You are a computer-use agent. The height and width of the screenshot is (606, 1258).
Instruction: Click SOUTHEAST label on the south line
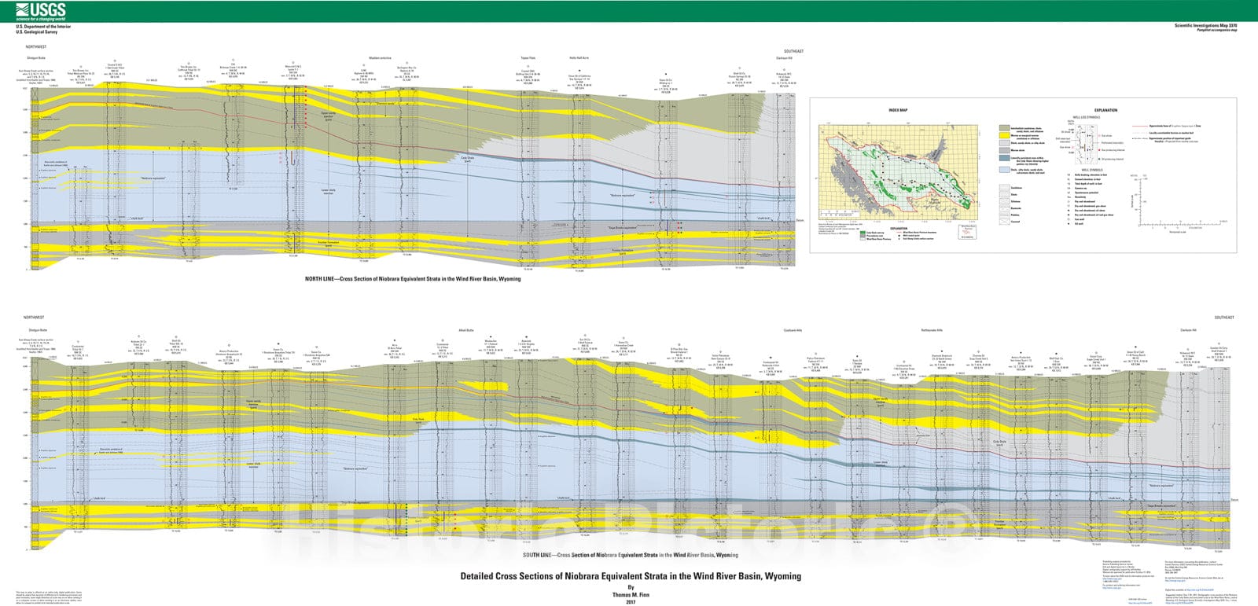[x=1224, y=318]
